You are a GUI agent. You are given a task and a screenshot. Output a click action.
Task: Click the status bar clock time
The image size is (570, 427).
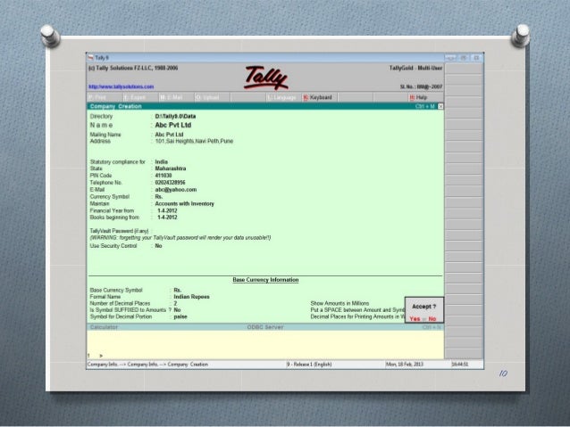tap(460, 365)
